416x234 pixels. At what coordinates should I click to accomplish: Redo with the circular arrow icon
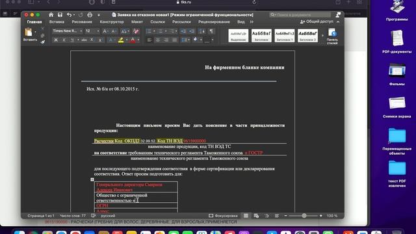click(81, 15)
